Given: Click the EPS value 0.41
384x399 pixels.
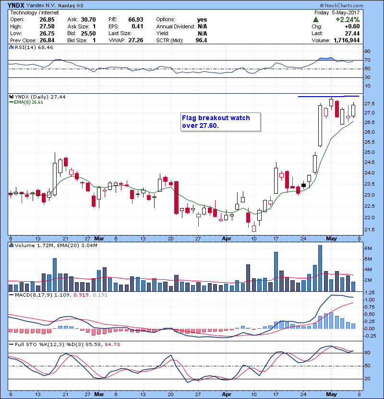Looking at the screenshot, I should pos(137,26).
